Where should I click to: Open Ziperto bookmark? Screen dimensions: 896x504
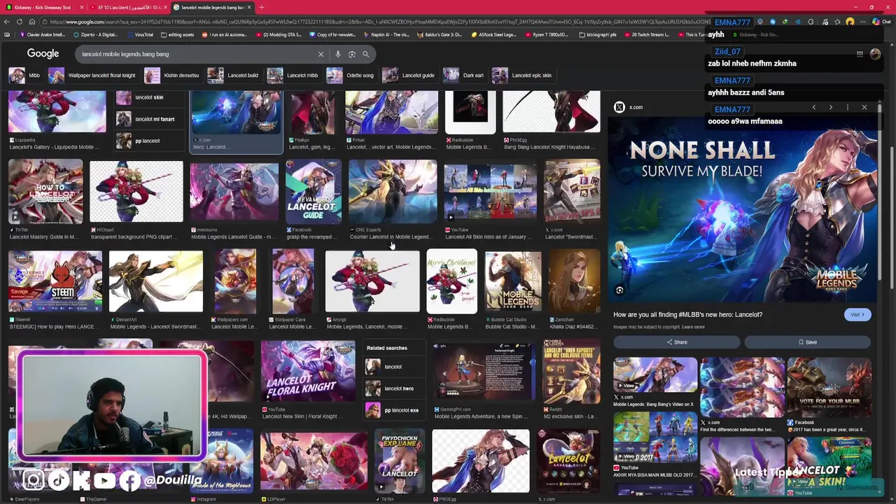(x=97, y=34)
